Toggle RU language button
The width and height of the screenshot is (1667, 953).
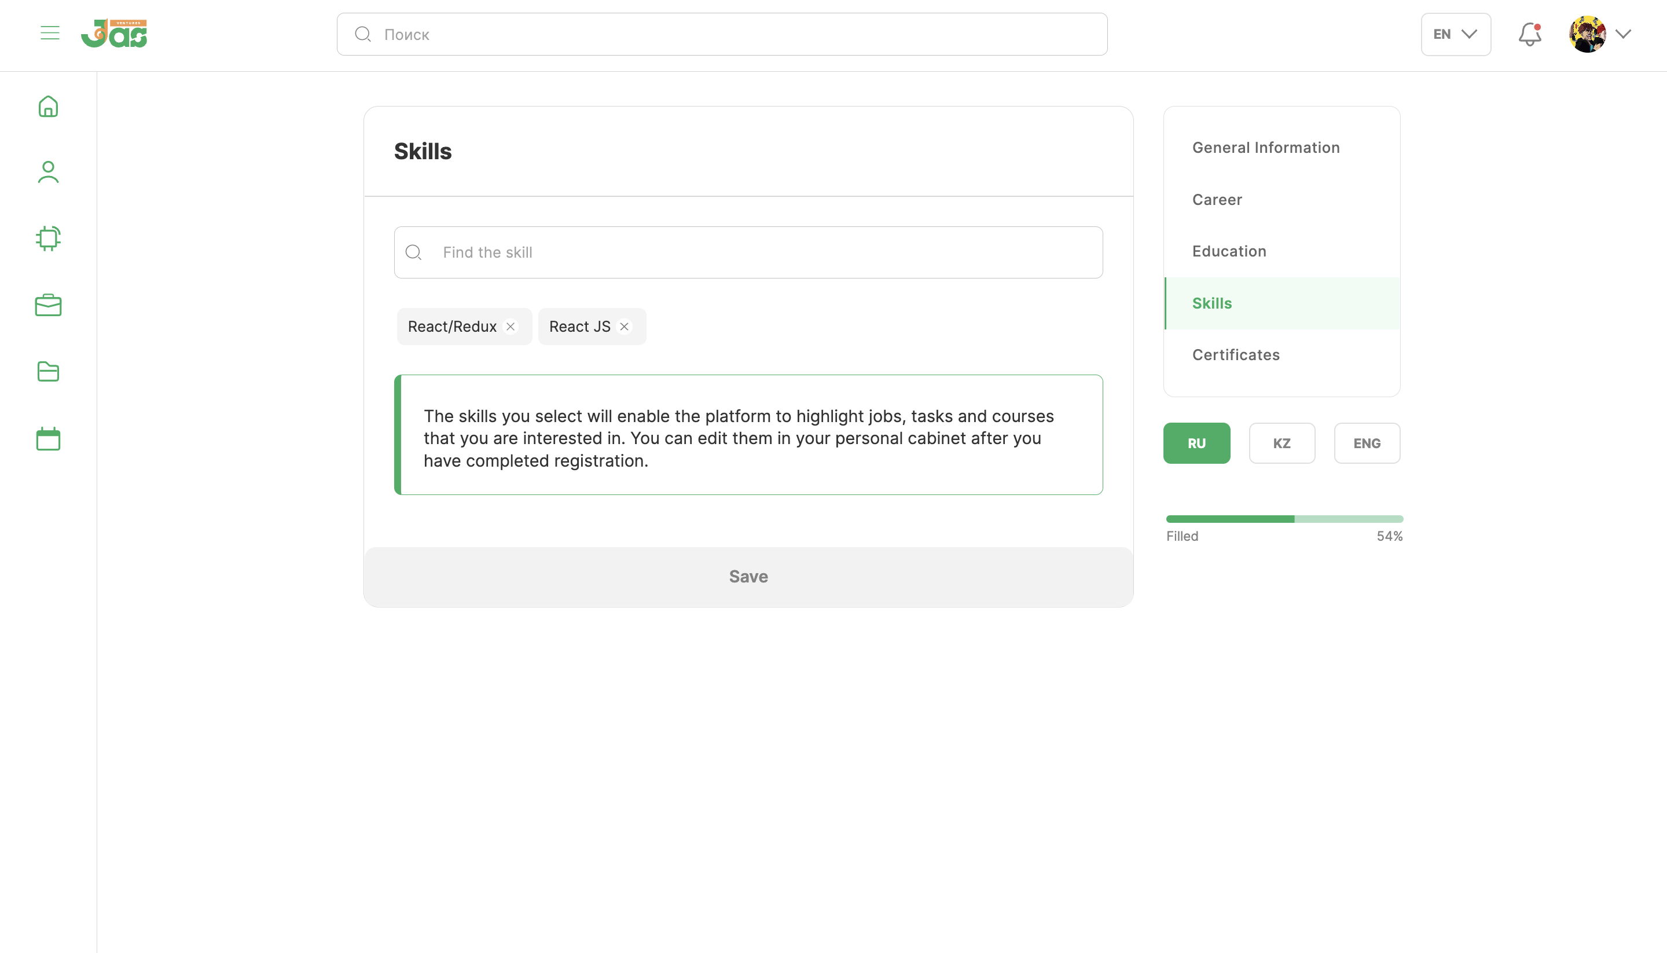pos(1196,443)
